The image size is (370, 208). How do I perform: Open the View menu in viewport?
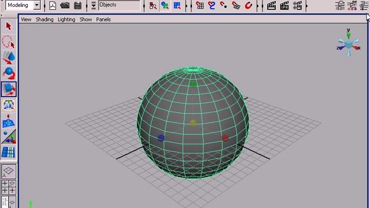(x=26, y=20)
